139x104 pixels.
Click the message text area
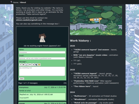click(42, 71)
